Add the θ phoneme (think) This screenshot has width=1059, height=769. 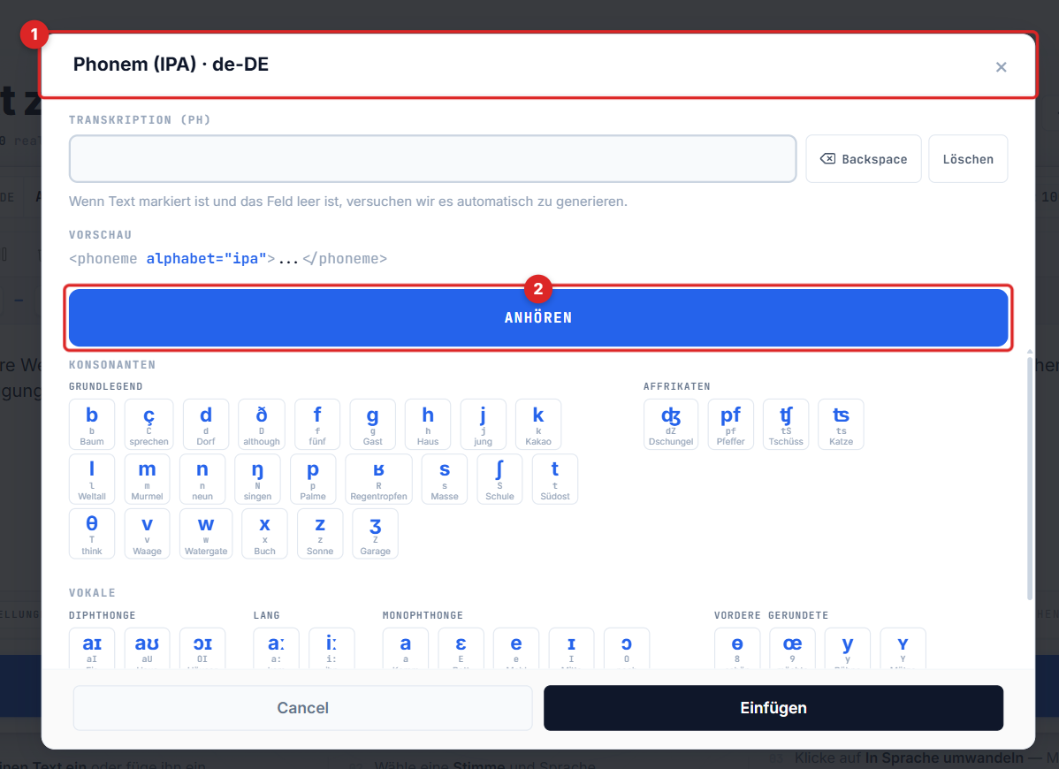coord(92,534)
